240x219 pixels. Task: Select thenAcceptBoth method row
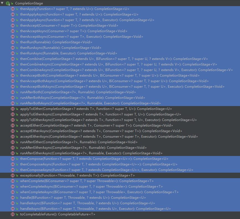click(x=110, y=75)
